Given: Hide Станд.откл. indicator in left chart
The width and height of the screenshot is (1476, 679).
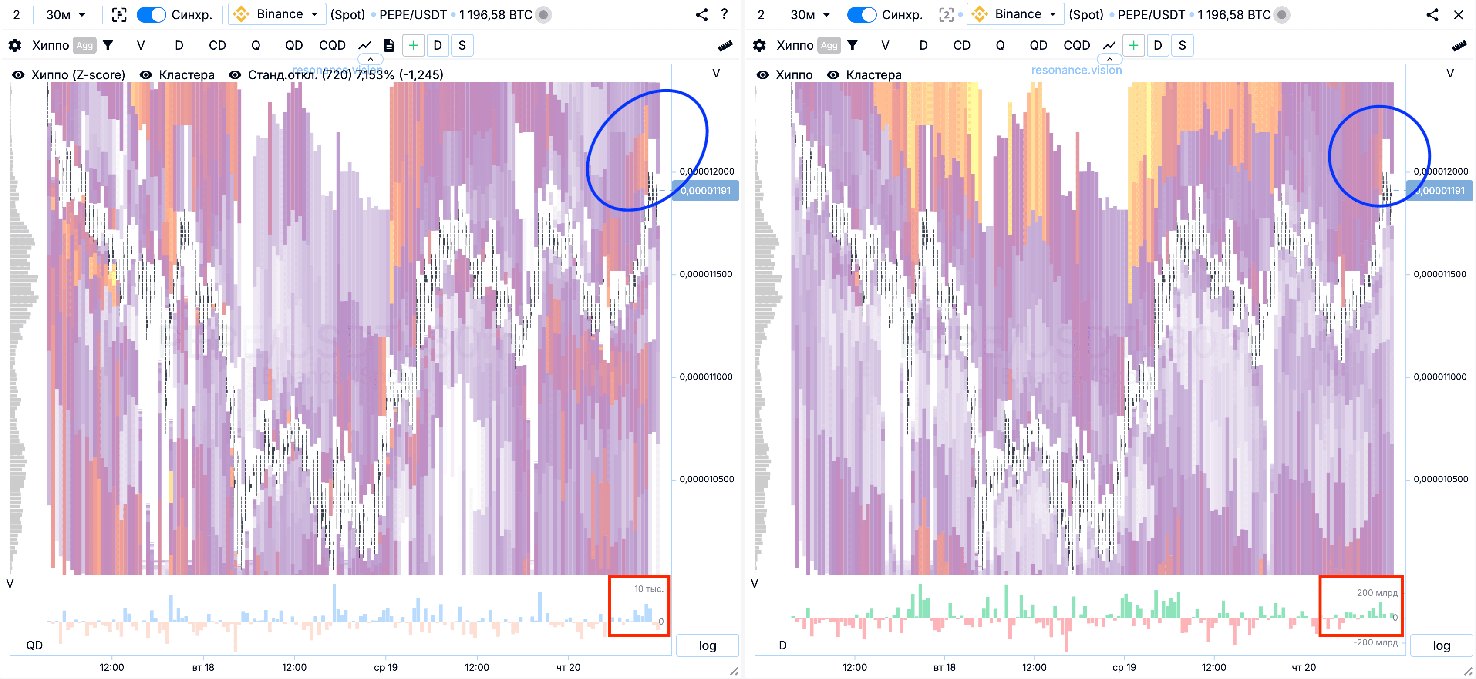Looking at the screenshot, I should pyautogui.click(x=235, y=74).
